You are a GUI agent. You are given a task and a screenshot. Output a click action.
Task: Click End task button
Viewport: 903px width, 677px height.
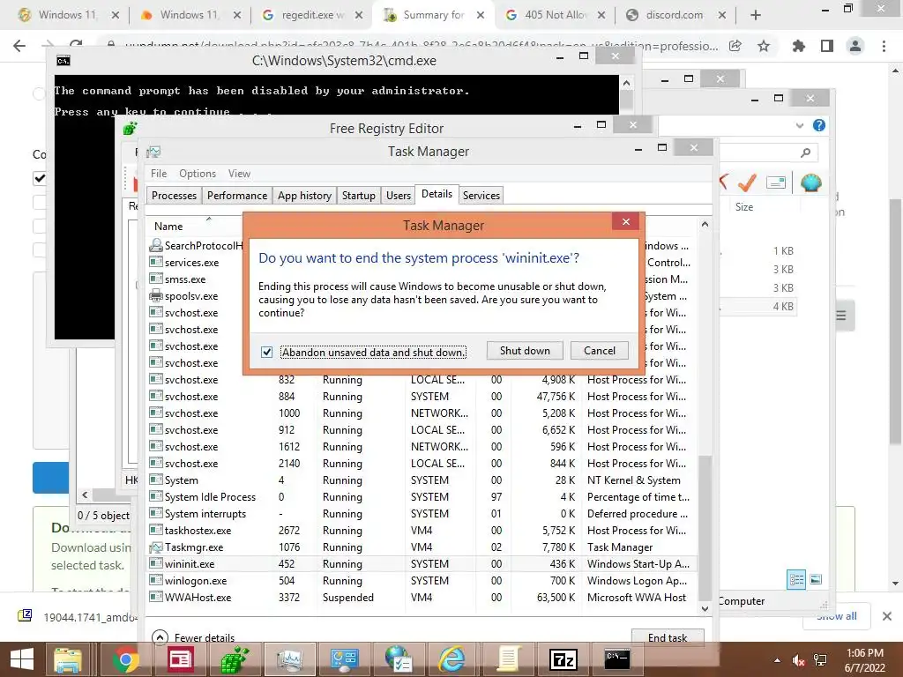click(667, 637)
